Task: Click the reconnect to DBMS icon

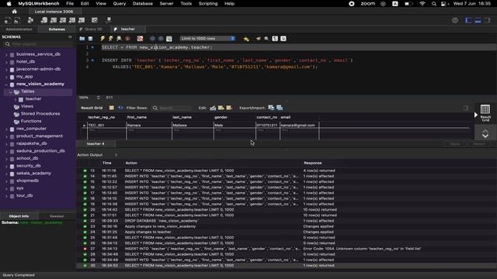Action: point(109,20)
